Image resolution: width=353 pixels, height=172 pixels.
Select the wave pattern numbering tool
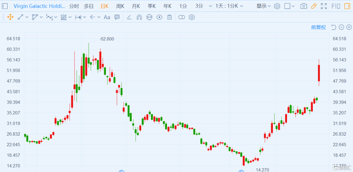click(x=49, y=17)
